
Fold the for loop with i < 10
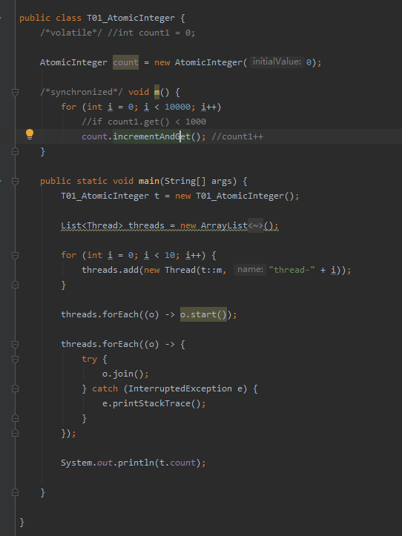click(15, 255)
